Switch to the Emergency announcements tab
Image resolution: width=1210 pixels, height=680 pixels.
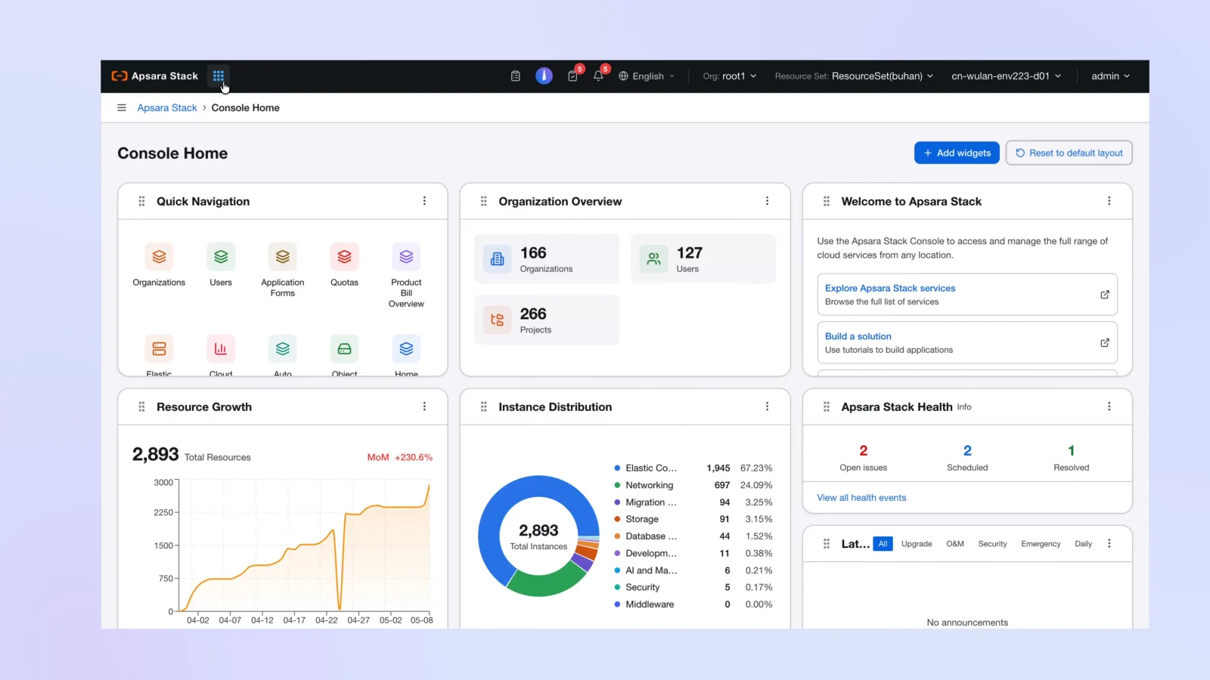(1041, 544)
